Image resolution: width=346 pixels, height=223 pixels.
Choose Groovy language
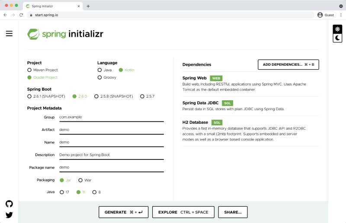point(107,77)
